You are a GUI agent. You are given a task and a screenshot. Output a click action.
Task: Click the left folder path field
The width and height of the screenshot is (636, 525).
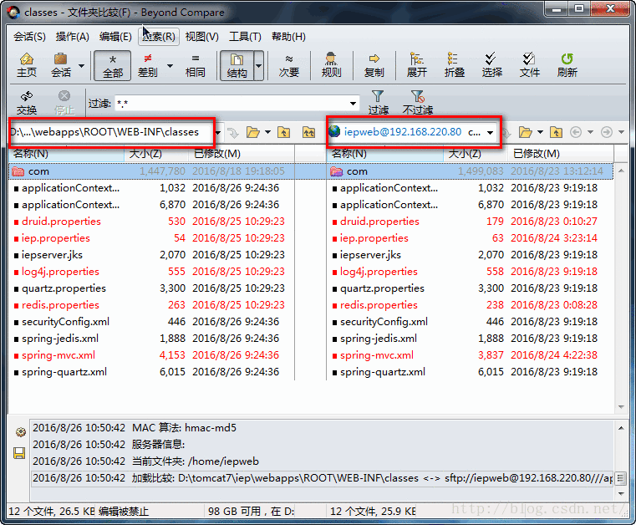[110, 132]
